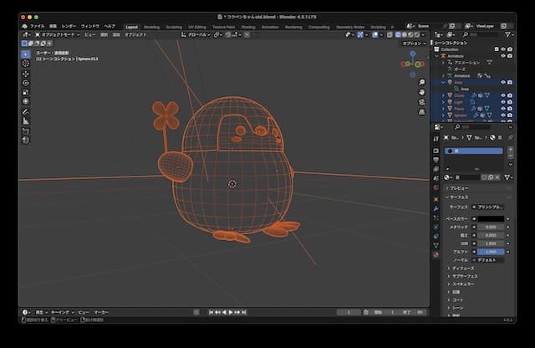Image resolution: width=535 pixels, height=348 pixels.
Task: Open the outliner filter dropdown
Action: coord(509,35)
